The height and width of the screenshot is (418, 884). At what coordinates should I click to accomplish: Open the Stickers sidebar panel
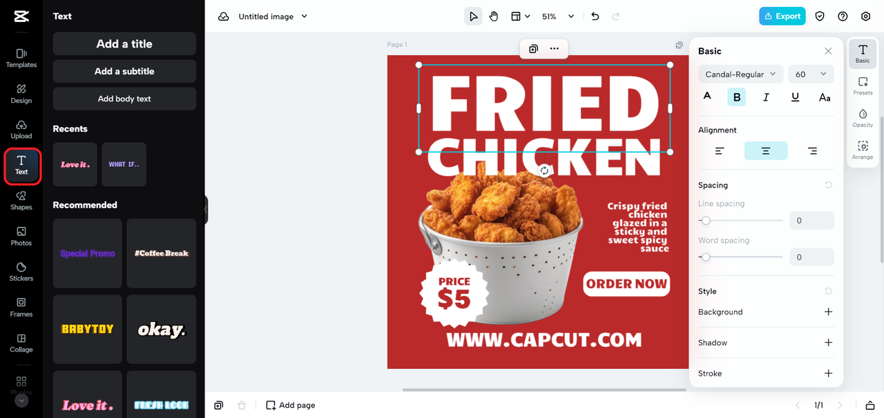21,272
